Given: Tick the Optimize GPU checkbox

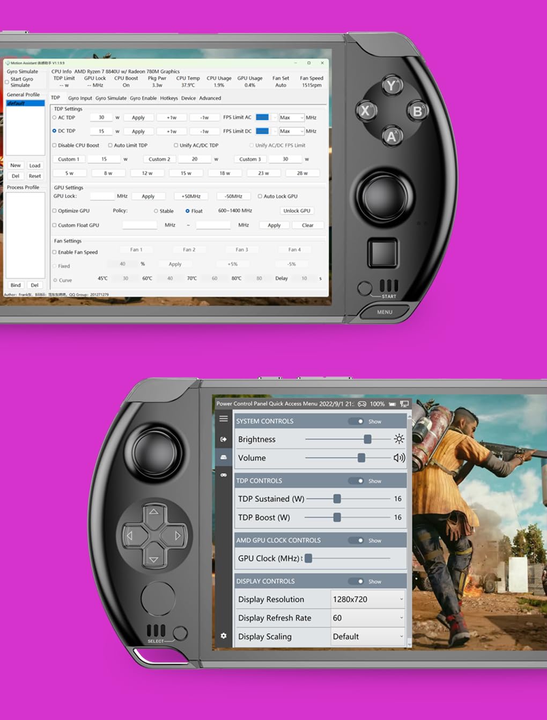Looking at the screenshot, I should click(x=54, y=211).
